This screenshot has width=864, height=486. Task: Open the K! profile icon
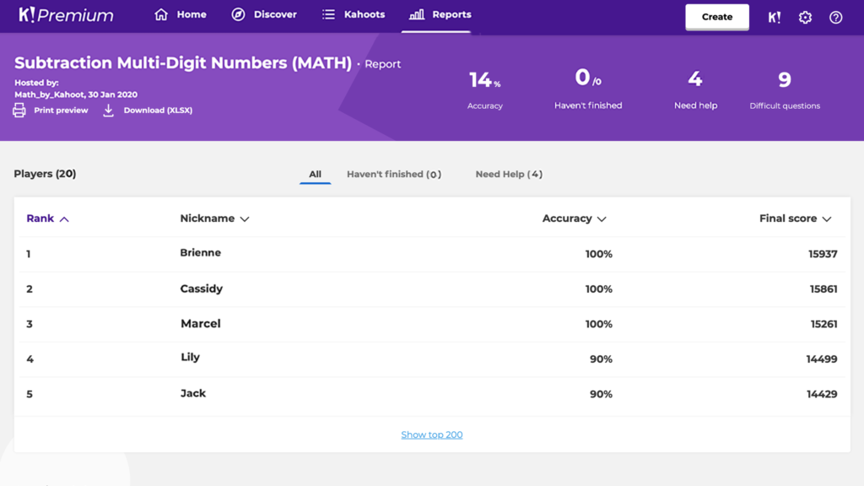click(x=775, y=17)
